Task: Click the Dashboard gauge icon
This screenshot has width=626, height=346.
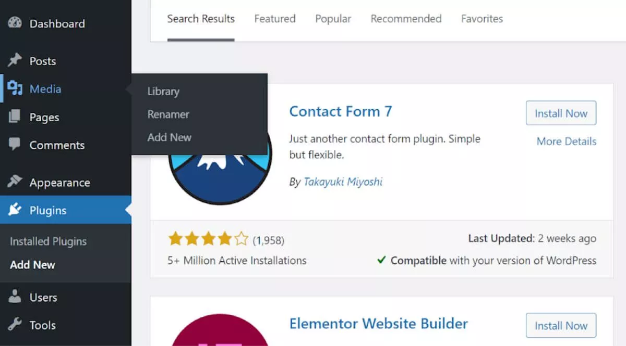Action: click(15, 23)
